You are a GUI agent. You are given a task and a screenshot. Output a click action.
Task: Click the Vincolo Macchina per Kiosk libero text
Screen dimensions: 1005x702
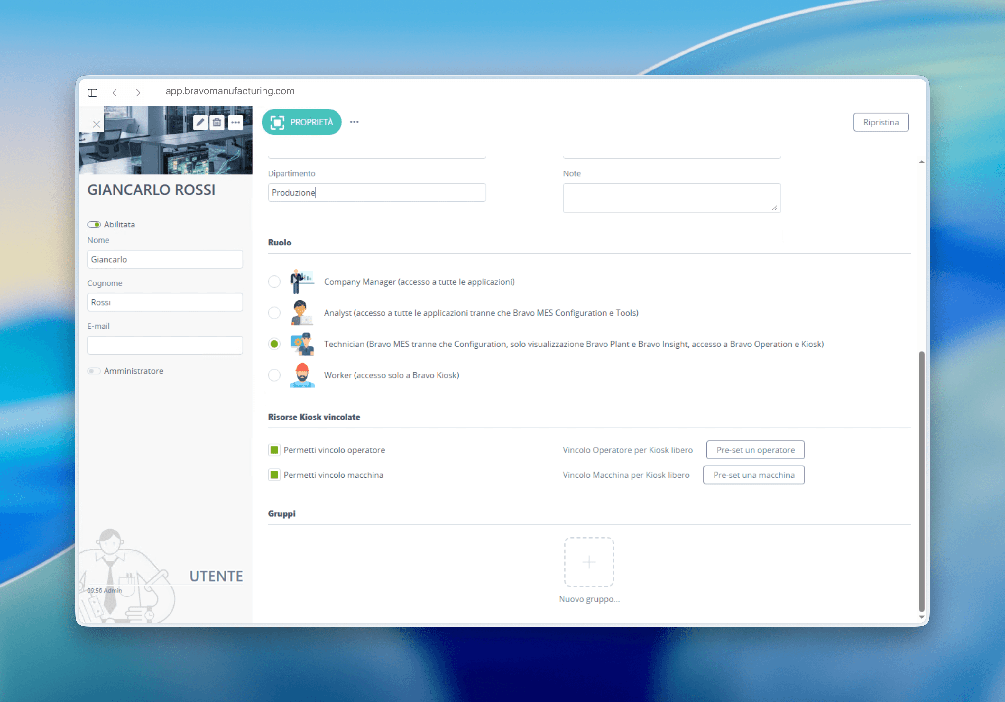click(x=626, y=475)
